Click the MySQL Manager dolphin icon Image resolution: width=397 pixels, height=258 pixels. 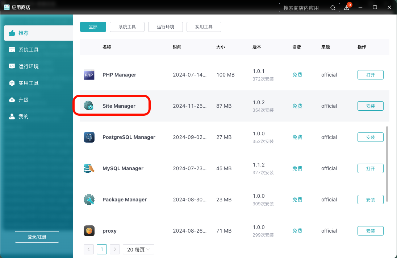coord(89,168)
